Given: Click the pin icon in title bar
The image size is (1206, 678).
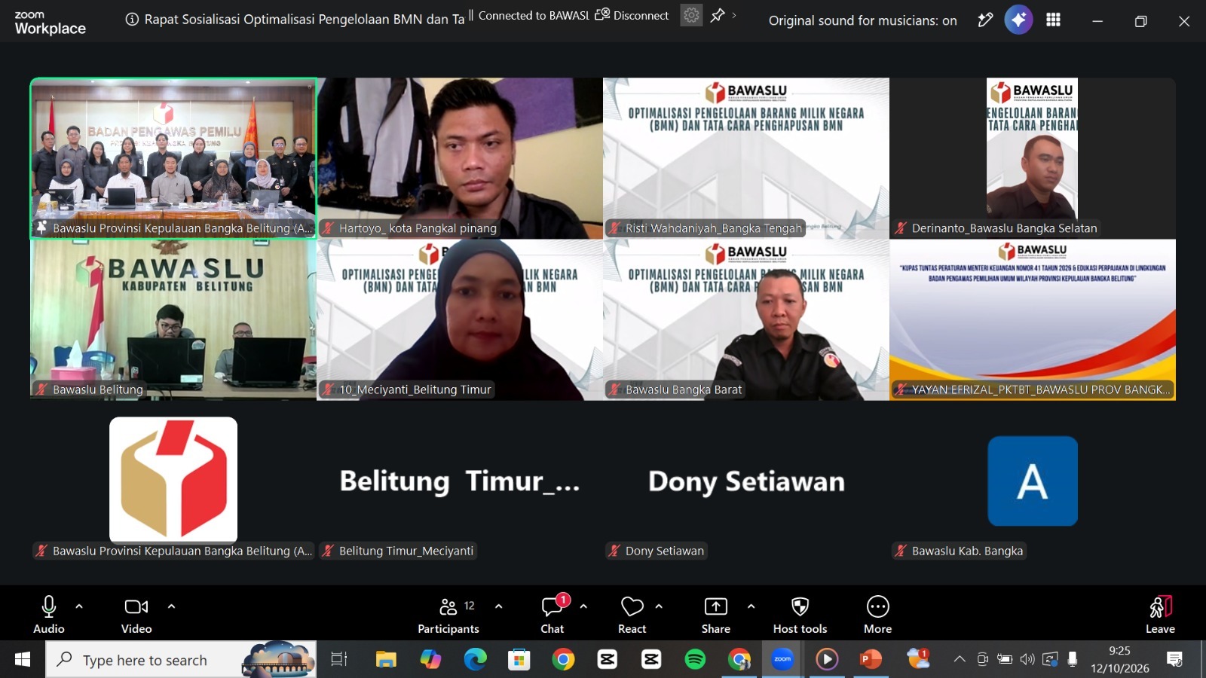Looking at the screenshot, I should [x=718, y=15].
